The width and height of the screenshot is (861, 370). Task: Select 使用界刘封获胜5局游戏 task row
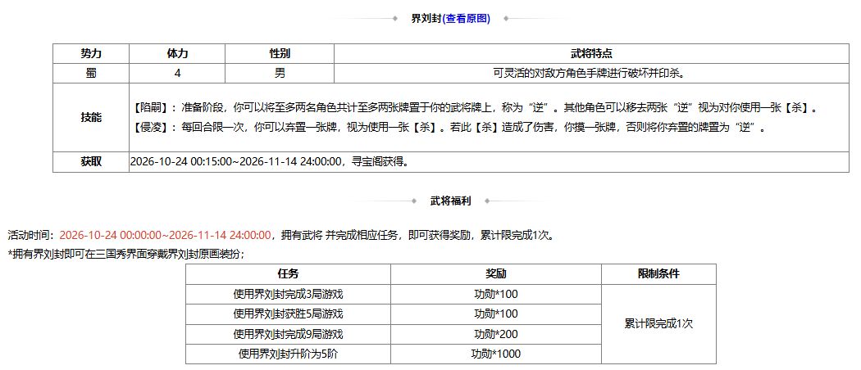[x=289, y=314]
